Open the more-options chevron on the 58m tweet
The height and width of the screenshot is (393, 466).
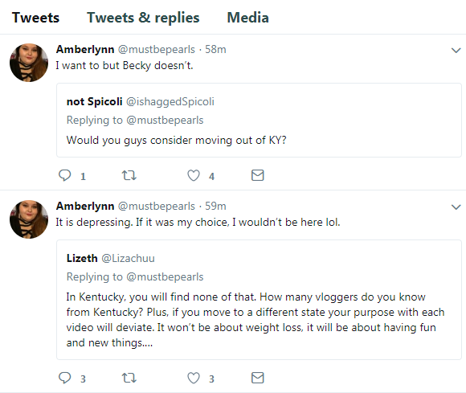click(456, 51)
